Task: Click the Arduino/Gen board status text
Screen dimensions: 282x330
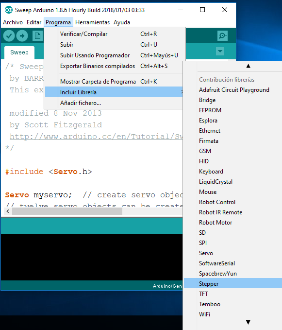Action: 167,286
